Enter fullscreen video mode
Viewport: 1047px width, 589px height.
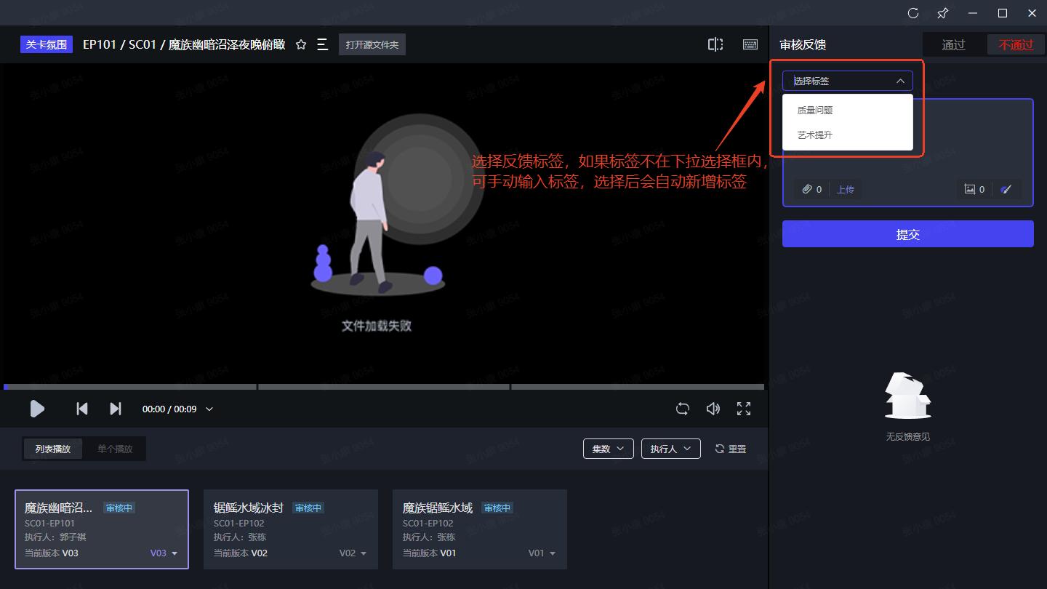coord(744,409)
